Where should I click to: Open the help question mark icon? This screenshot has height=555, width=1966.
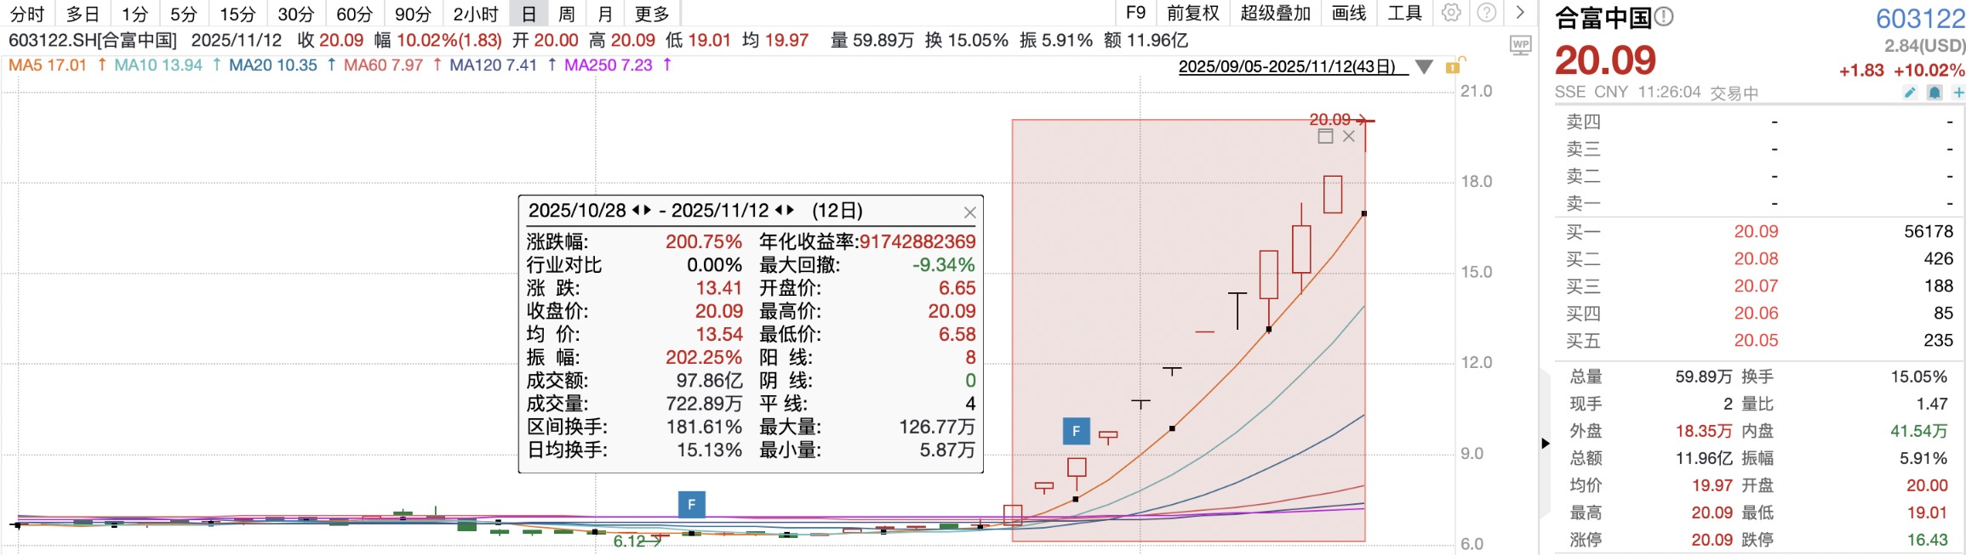click(x=1486, y=13)
